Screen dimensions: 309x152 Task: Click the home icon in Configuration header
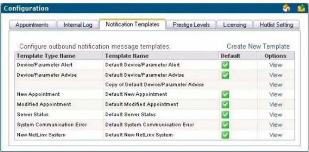286,8
